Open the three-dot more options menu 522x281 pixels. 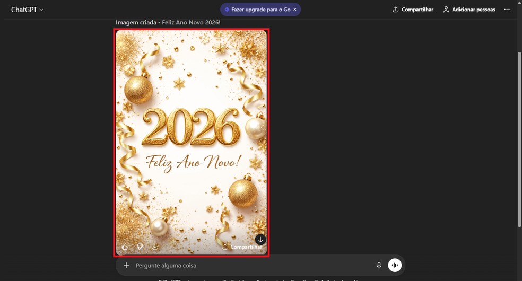[507, 10]
